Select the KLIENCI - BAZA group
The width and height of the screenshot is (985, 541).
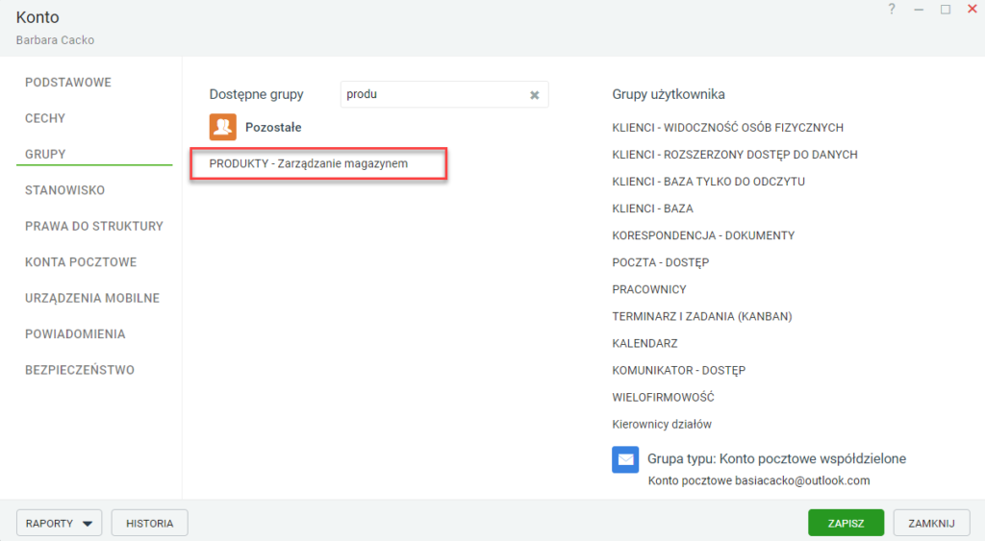(653, 209)
